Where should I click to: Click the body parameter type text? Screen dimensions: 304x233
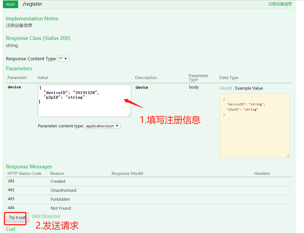(194, 87)
